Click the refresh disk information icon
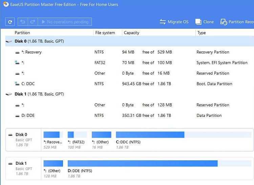 coord(10,22)
